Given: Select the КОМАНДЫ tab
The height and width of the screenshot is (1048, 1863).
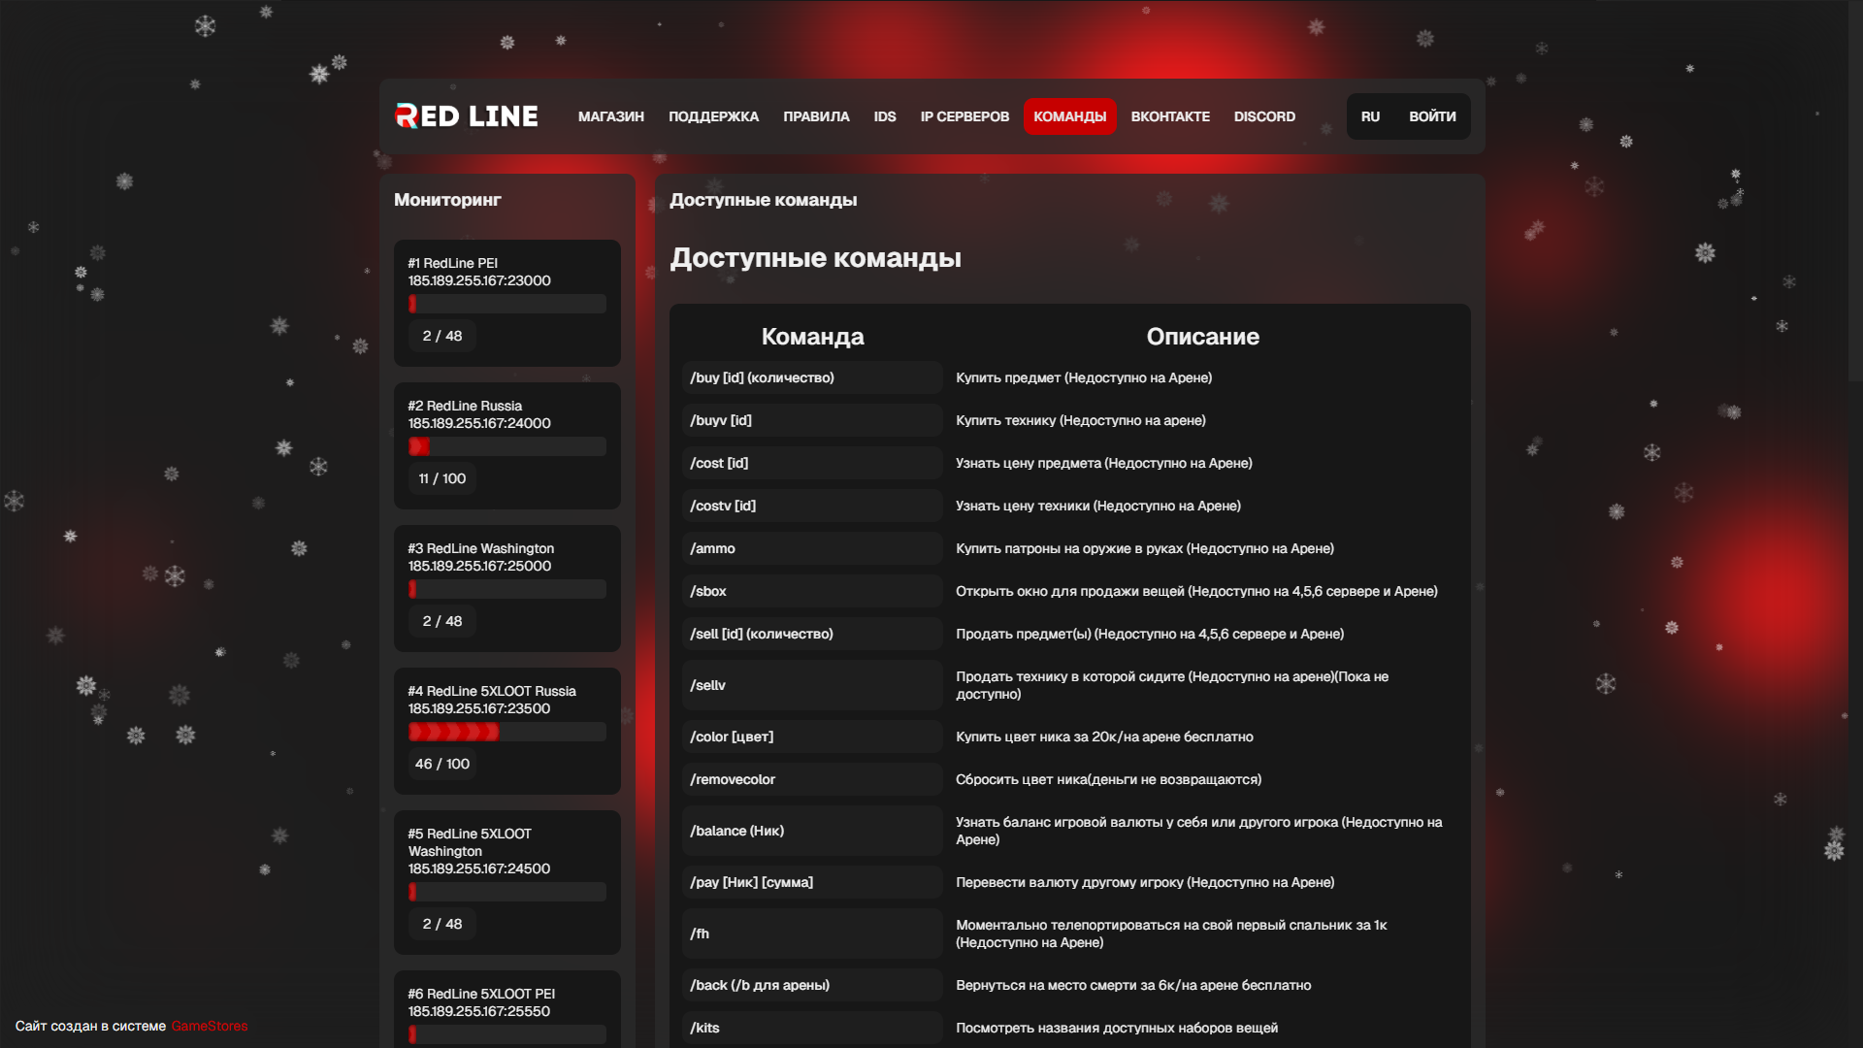Looking at the screenshot, I should (1070, 116).
